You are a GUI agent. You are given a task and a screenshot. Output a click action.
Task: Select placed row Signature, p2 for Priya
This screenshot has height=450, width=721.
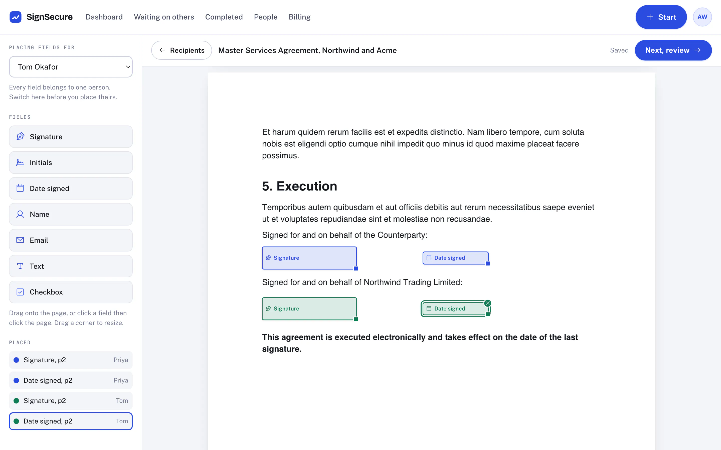[71, 360]
